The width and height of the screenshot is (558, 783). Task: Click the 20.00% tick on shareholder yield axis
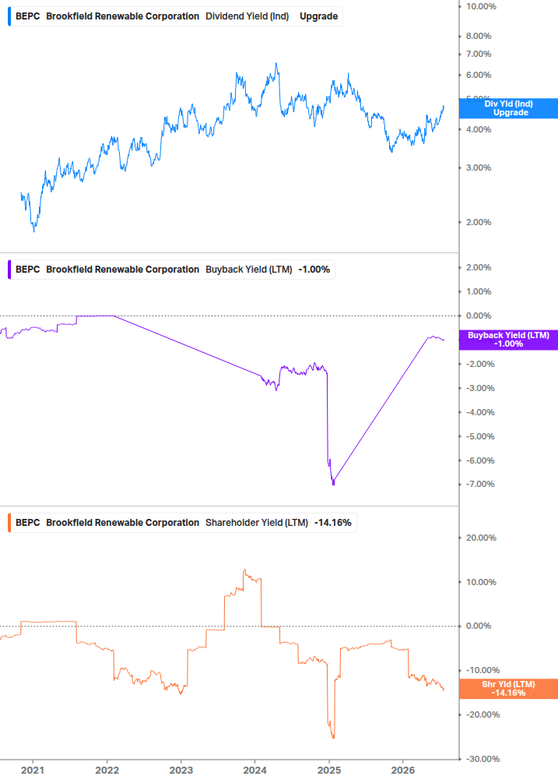[x=481, y=538]
